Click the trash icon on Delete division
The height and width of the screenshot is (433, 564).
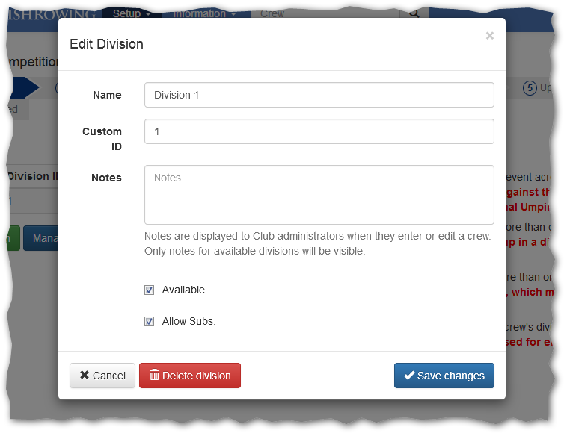click(154, 376)
